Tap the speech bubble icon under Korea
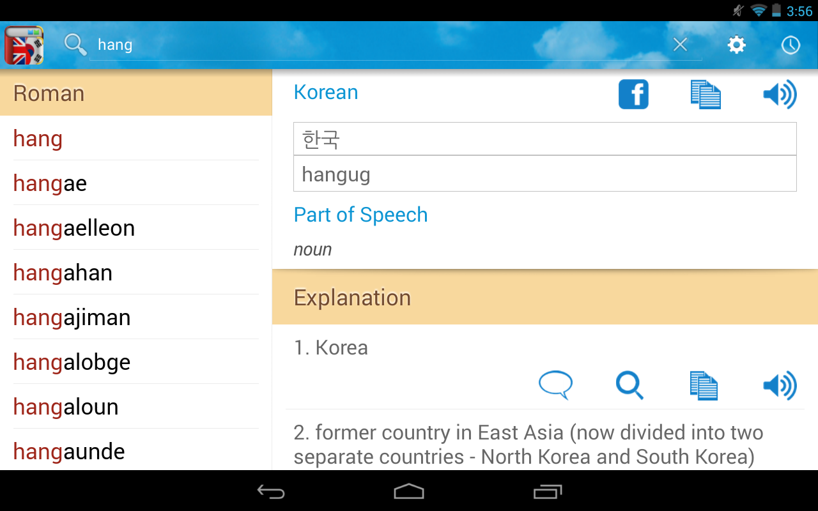This screenshot has height=511, width=818. click(x=555, y=386)
